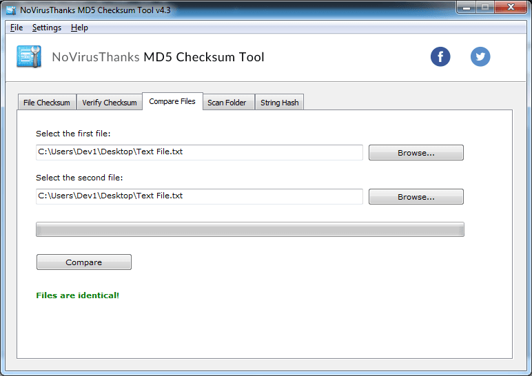This screenshot has width=532, height=376.
Task: Open the Facebook page icon
Action: pos(440,56)
